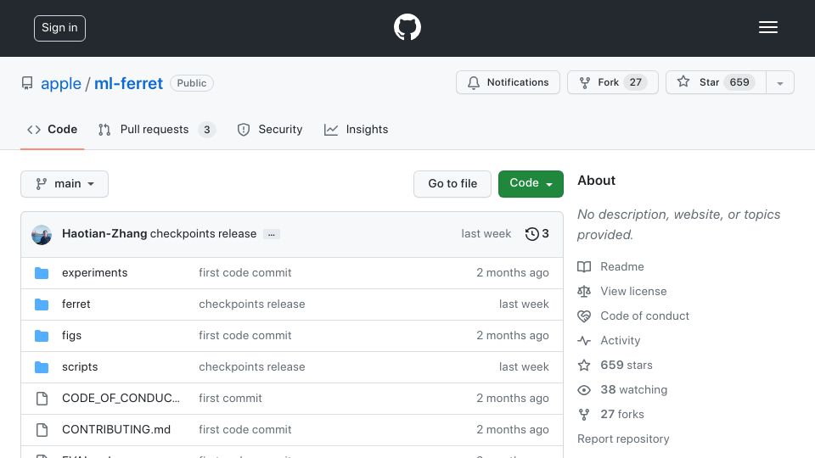Screen dimensions: 815x458
Task: Click the CODE_OF_CONDUCT file icon
Action: [x=42, y=399]
